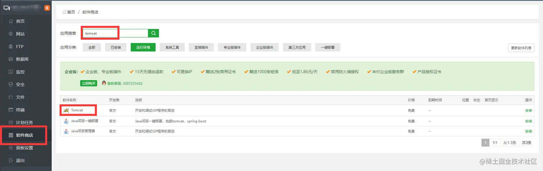Click the breadcrumb home icon
Viewport: 543px width, 171px height.
tap(65, 12)
